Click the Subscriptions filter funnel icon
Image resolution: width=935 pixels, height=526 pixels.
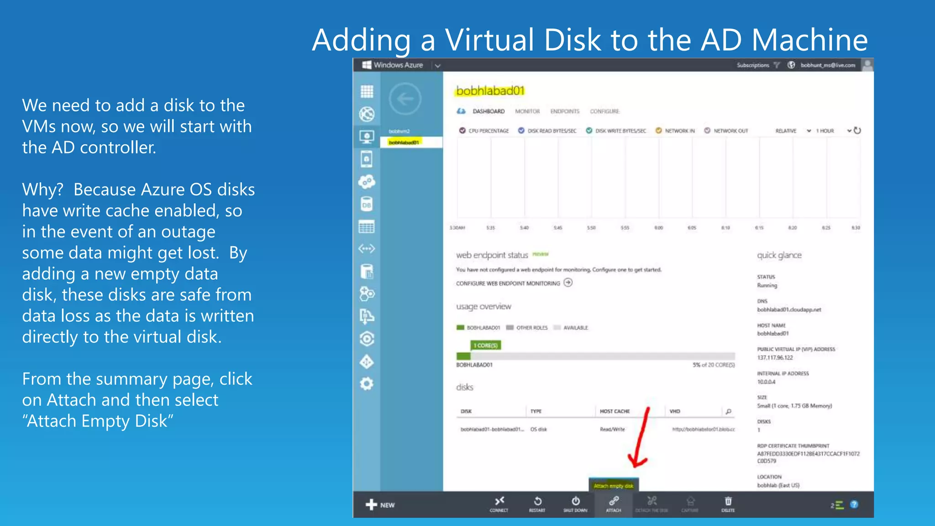pos(777,65)
